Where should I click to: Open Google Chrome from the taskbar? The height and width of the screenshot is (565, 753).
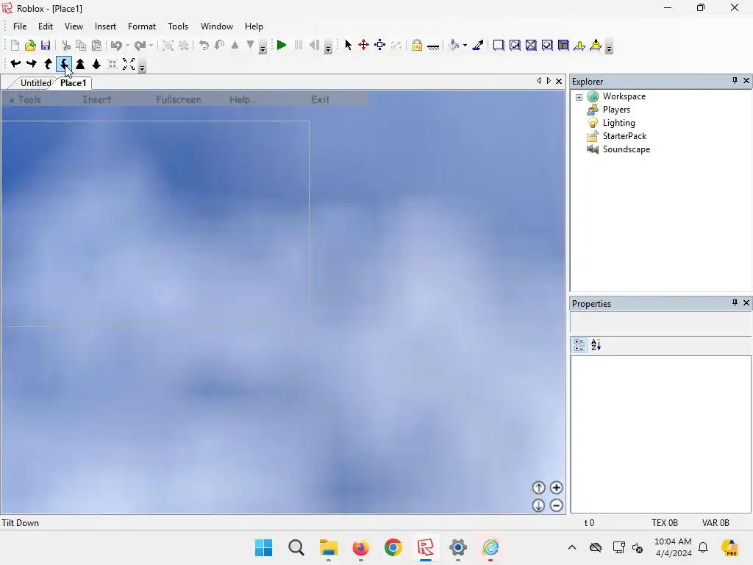393,547
